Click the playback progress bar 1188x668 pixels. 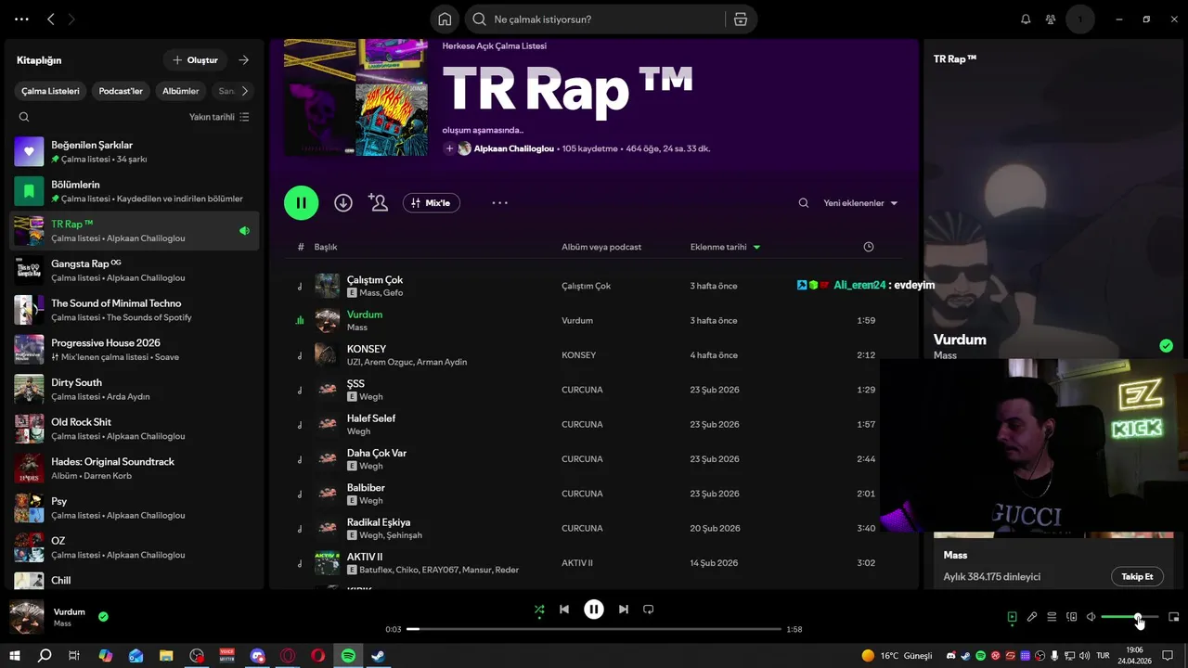click(x=594, y=629)
